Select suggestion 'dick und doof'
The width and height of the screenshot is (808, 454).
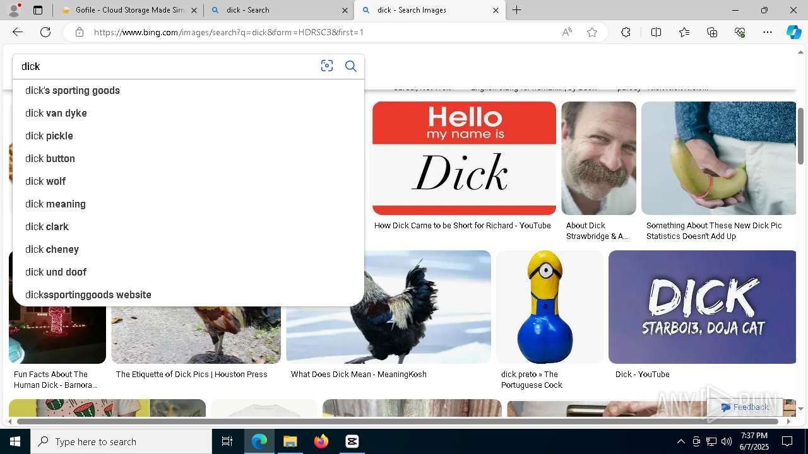click(x=188, y=272)
